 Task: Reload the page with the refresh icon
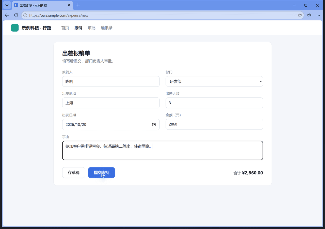(16, 15)
